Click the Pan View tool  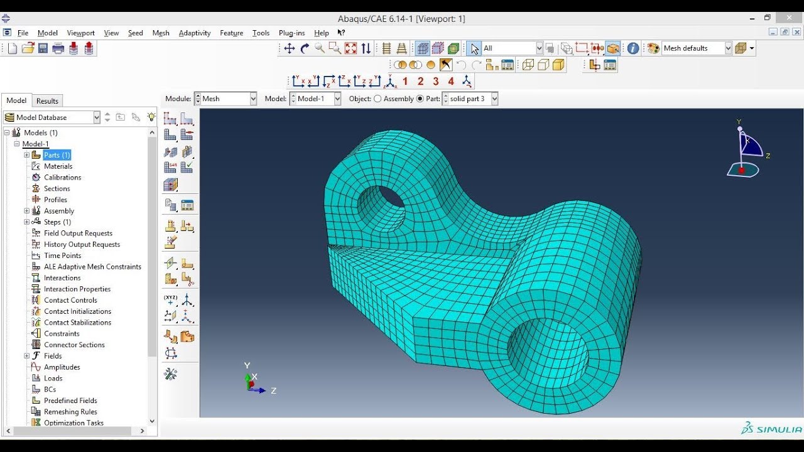(290, 48)
